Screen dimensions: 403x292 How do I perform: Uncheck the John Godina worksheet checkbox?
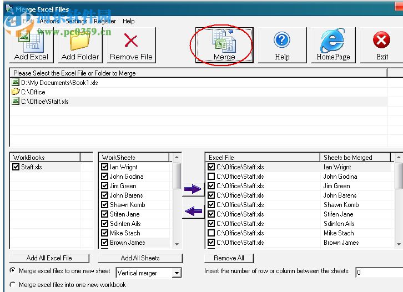tap(104, 177)
